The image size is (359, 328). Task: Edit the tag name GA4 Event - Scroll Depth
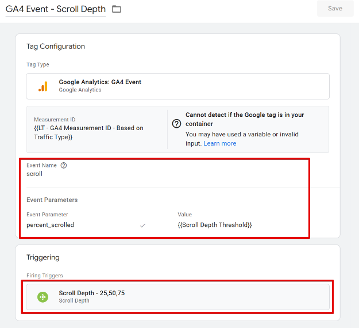point(55,9)
